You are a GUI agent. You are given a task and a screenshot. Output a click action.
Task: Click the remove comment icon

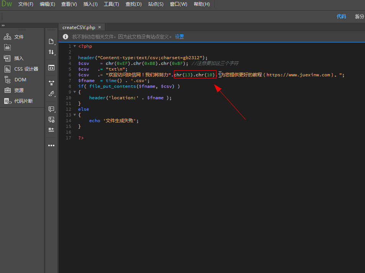(x=51, y=120)
